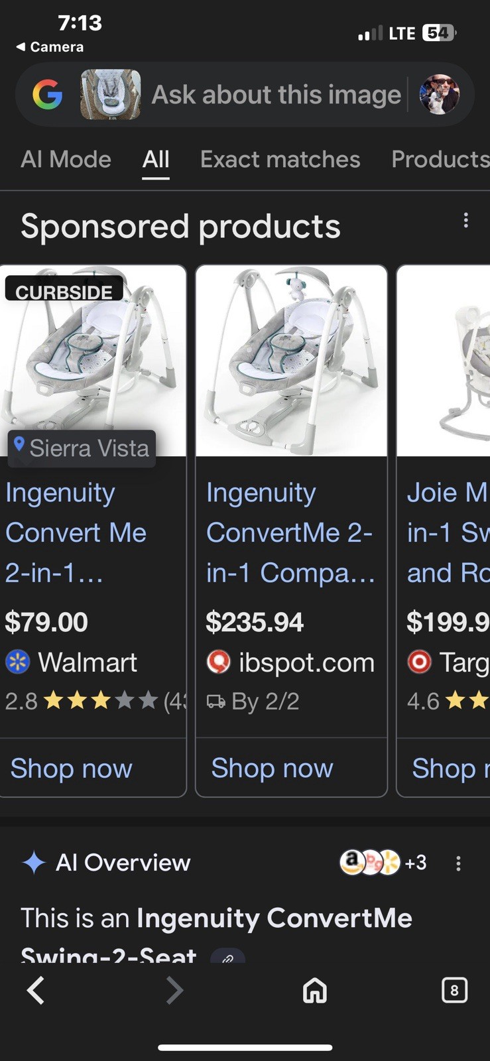Switch to AI Mode tab

(x=66, y=160)
